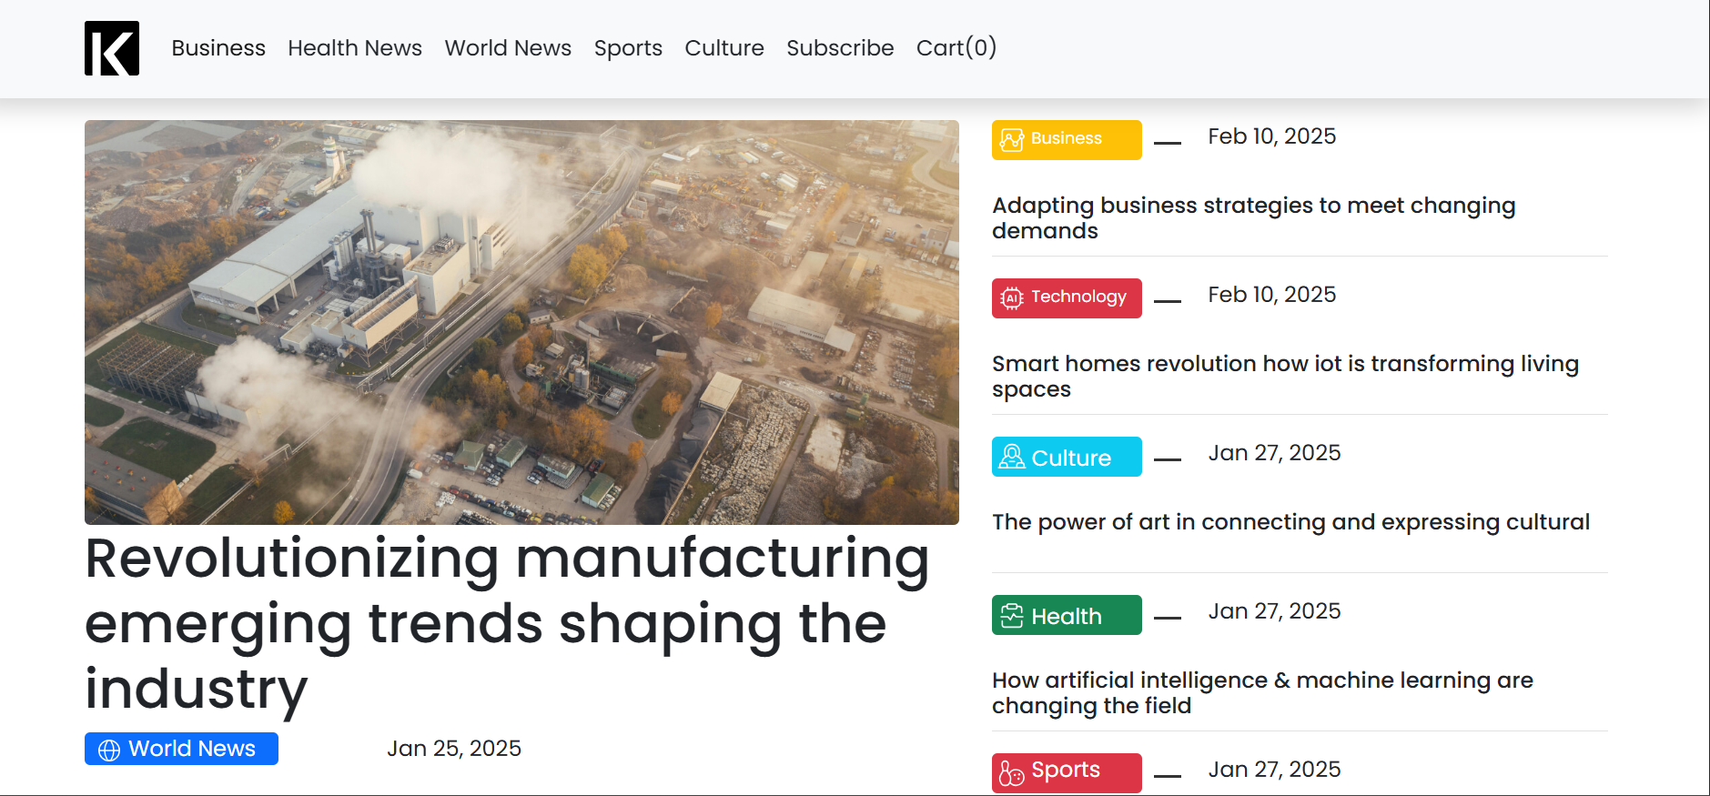The height and width of the screenshot is (796, 1710).
Task: Click the Subscribe link
Action: tap(840, 48)
